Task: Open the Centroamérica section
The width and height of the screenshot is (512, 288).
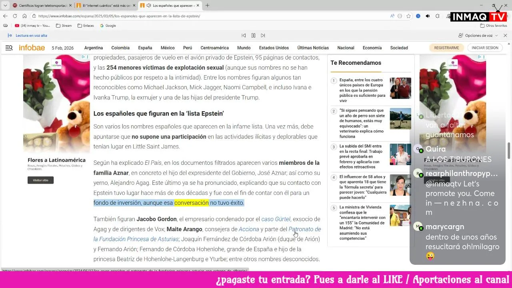Action: pyautogui.click(x=215, y=48)
